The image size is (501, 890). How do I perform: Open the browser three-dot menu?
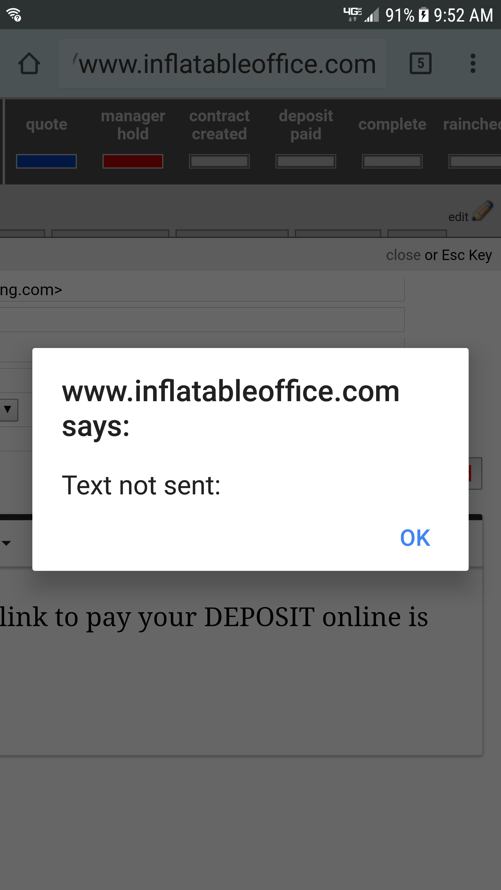[472, 64]
